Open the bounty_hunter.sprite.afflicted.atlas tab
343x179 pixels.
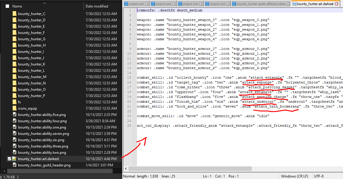[x=261, y=4]
